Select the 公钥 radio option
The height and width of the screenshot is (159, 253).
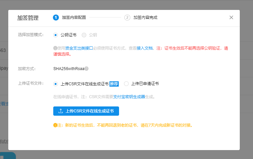click(x=84, y=35)
